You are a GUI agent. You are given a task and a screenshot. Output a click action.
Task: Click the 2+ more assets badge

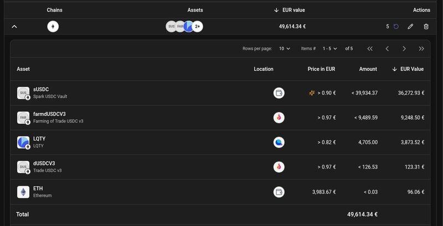click(x=198, y=27)
